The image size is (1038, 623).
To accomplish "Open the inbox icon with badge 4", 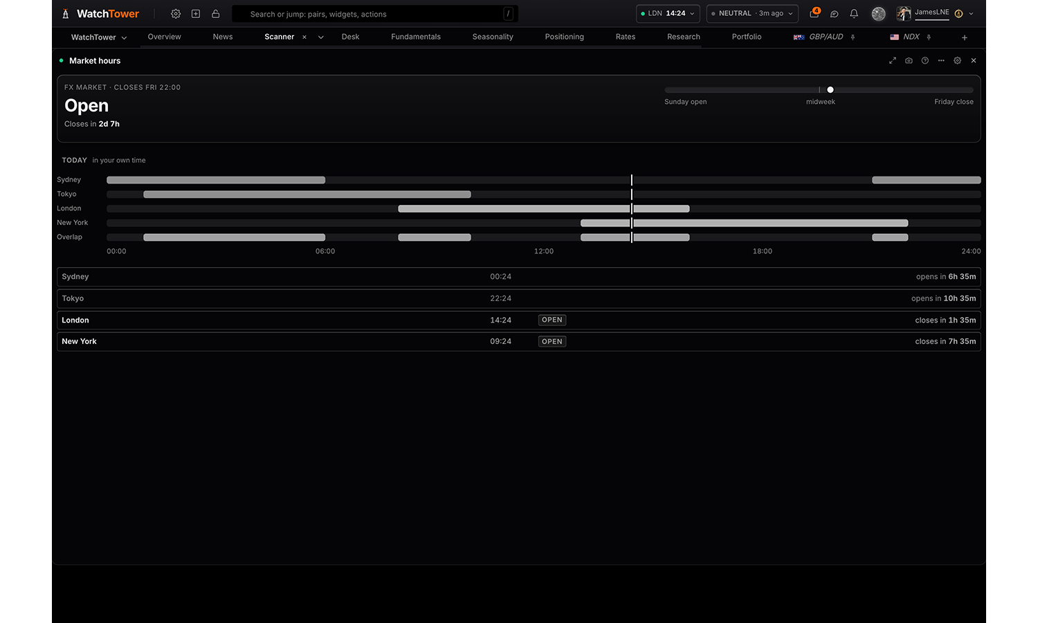I will [814, 14].
